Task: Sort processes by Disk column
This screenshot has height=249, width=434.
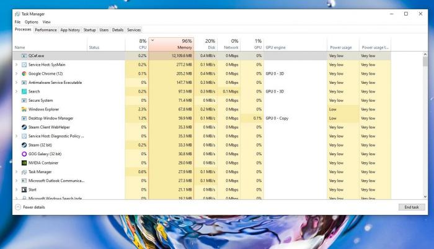Action: click(x=206, y=44)
